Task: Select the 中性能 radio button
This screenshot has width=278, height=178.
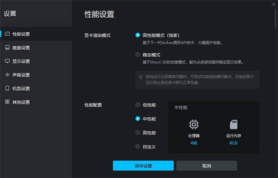Action: pos(138,118)
